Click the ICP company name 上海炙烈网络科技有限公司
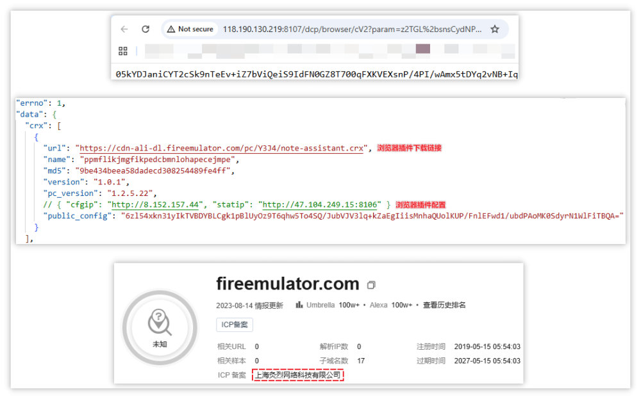641x399 pixels. 298,375
